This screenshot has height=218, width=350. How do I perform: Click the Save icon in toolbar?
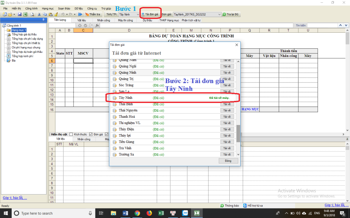20,15
